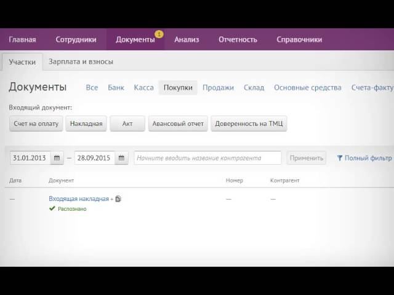394x295 pixels.
Task: Open Анализ section
Action: 187,39
